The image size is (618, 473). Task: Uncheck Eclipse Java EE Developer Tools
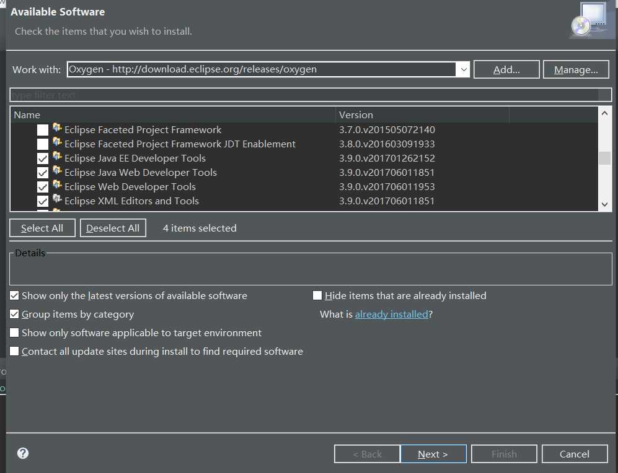pos(43,158)
